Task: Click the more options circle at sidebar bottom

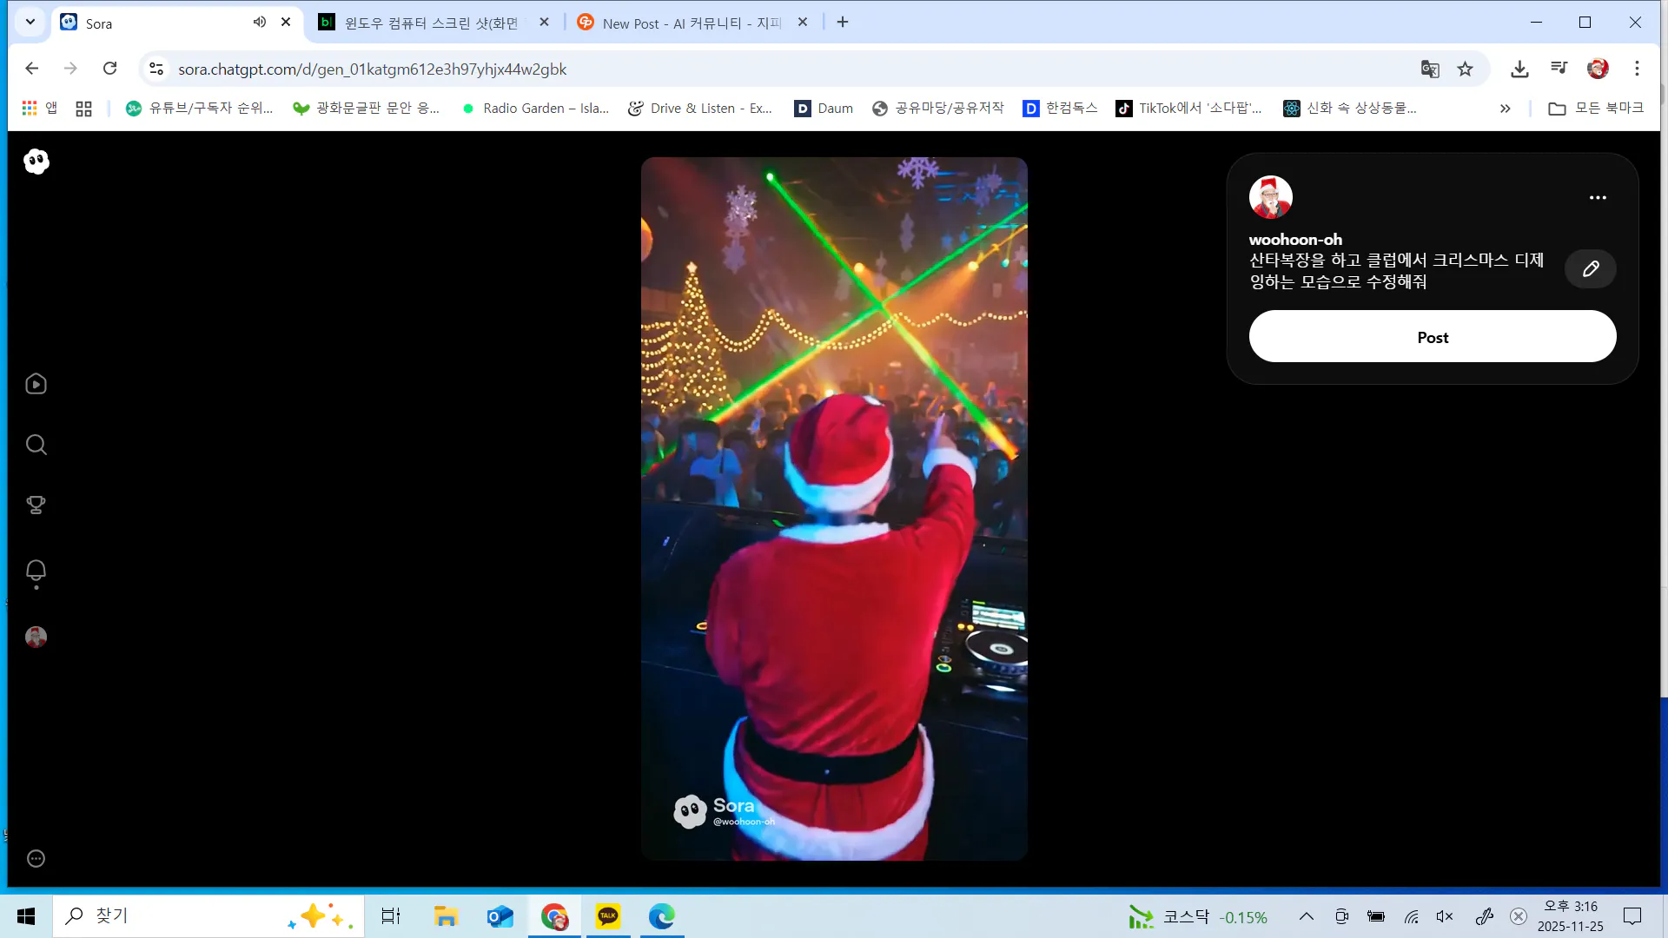Action: [36, 858]
